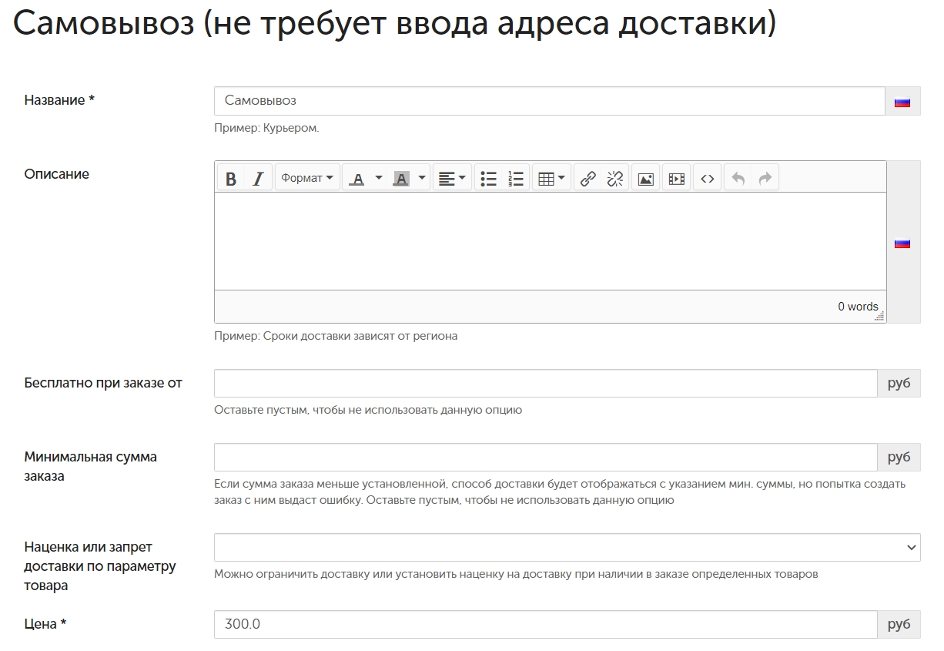Viewport: 944px width, 651px height.
Task: Insert an image into description
Action: click(646, 178)
